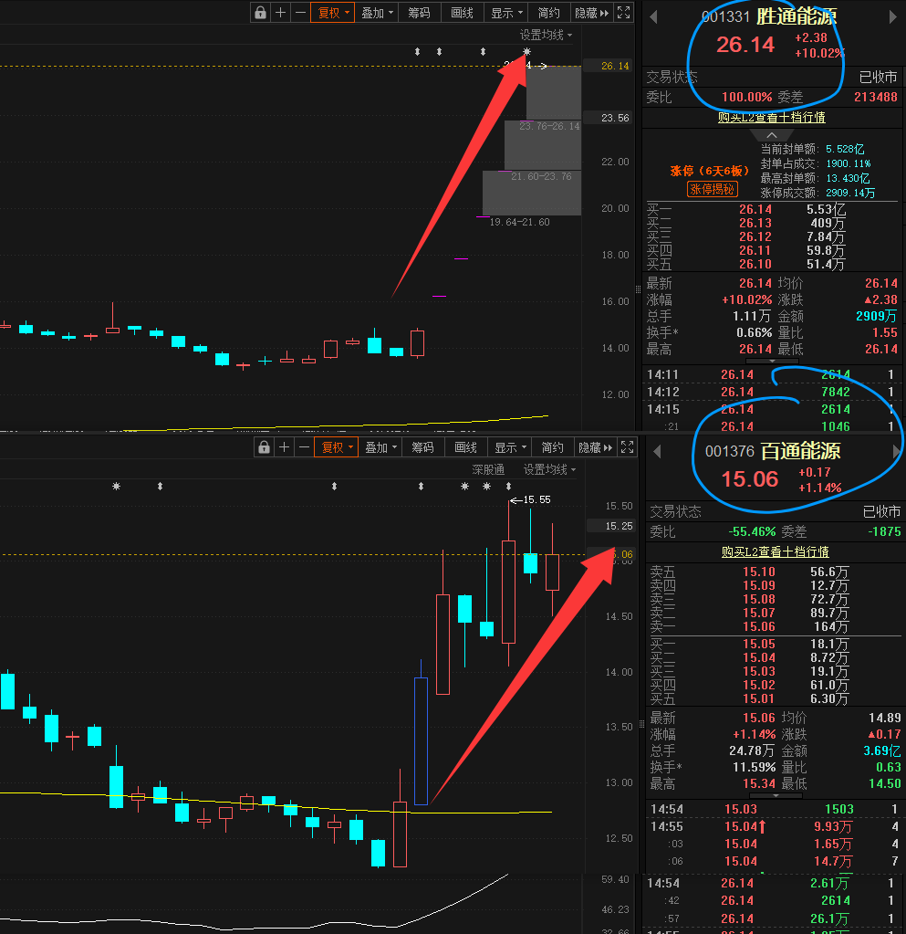
Task: Click the 23.76-26.14 gap label on chart
Action: [549, 126]
